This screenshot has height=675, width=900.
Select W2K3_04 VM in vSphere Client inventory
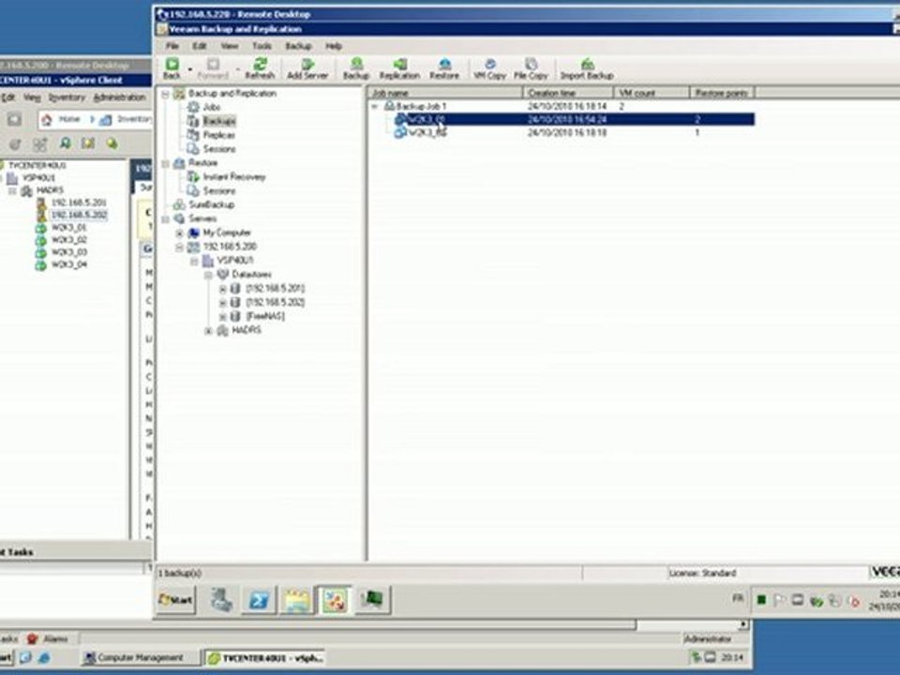(69, 264)
